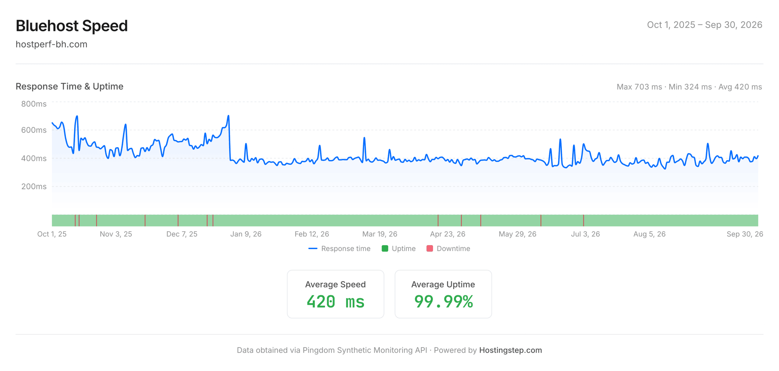
Task: Select the Average Uptime 99.99% card
Action: 443,294
